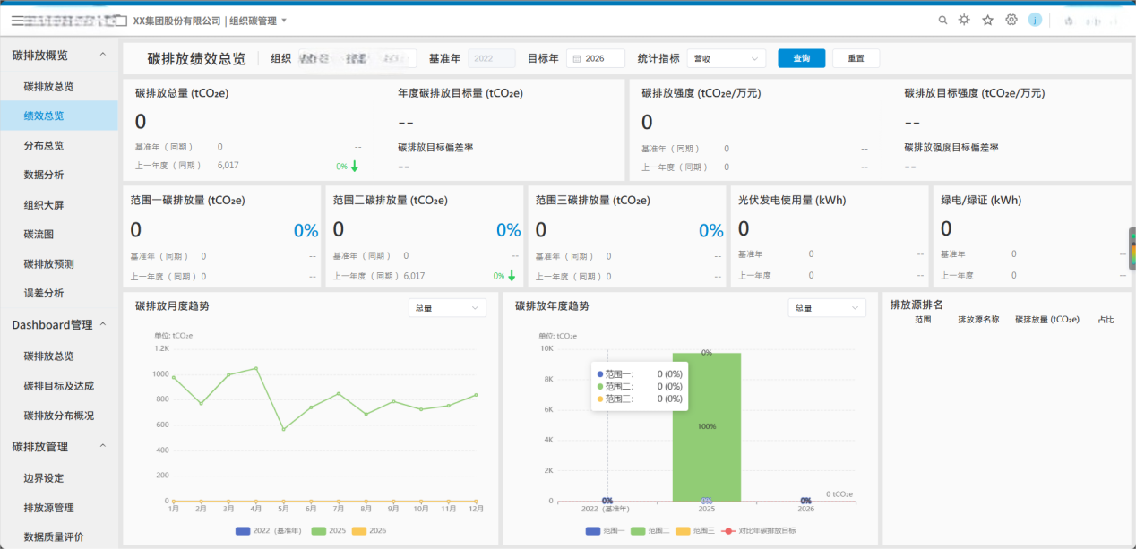Toggle 对比年碳排放目标 legend item
Viewport: 1136px width, 549px height.
758,530
